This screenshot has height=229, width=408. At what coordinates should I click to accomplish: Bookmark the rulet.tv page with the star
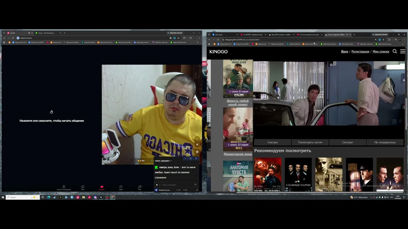tap(178, 38)
